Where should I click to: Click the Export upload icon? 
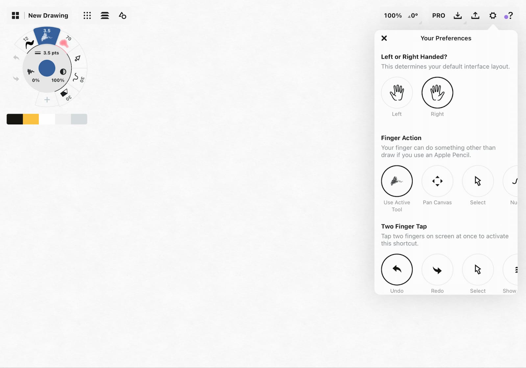[475, 15]
